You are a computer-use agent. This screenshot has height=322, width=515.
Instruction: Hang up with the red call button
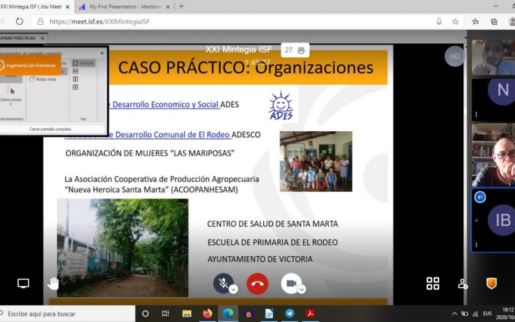coord(257,284)
